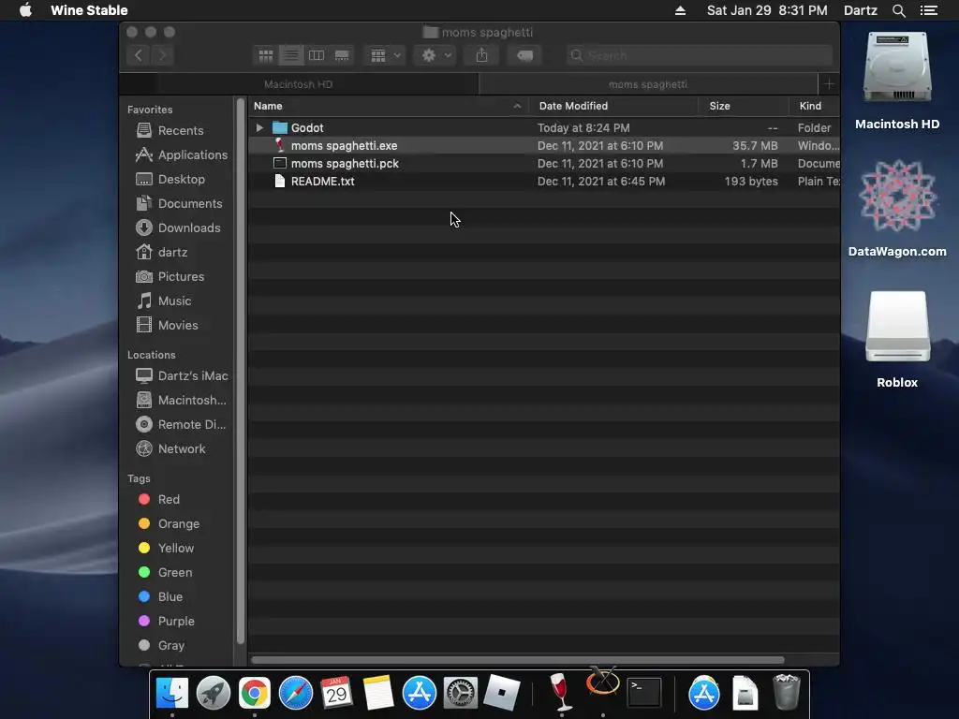
Task: Add a new Finder tab
Action: pos(830,84)
